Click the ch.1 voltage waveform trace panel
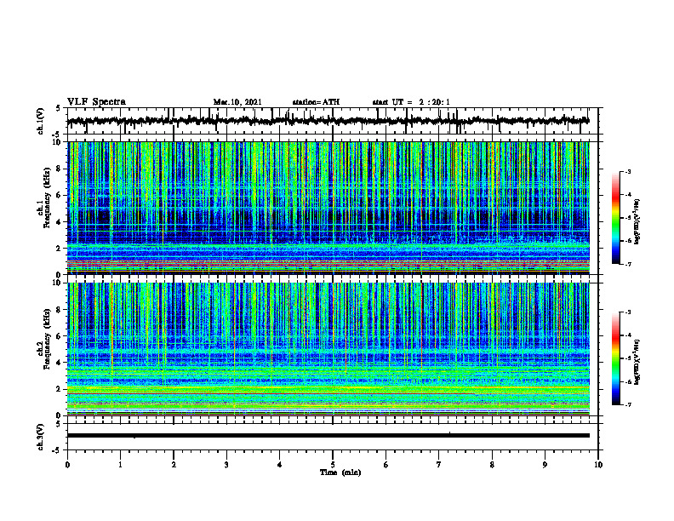The width and height of the screenshot is (674, 521). pos(333,121)
